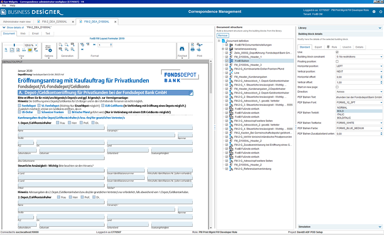Uncheck the FM-2-G_Referenzbankverbindung checkbox
Viewport: 384px width, 235px height.
[227, 169]
